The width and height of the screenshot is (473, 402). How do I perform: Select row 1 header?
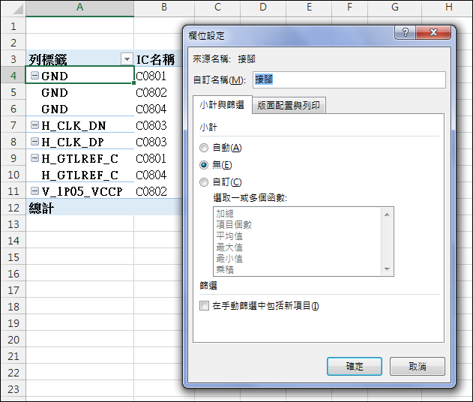tap(13, 26)
